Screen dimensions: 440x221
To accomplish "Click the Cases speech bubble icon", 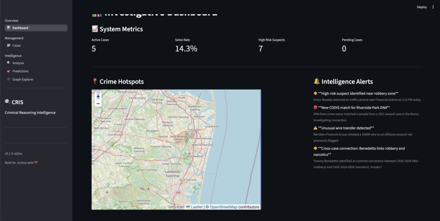I will pyautogui.click(x=9, y=45).
